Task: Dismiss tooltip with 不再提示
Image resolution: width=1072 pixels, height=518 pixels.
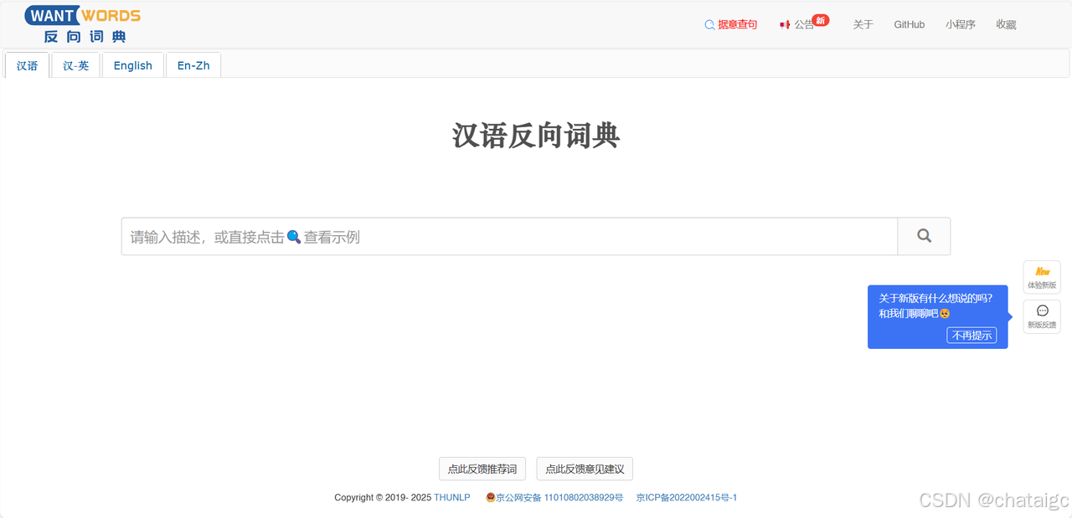Action: click(x=971, y=335)
